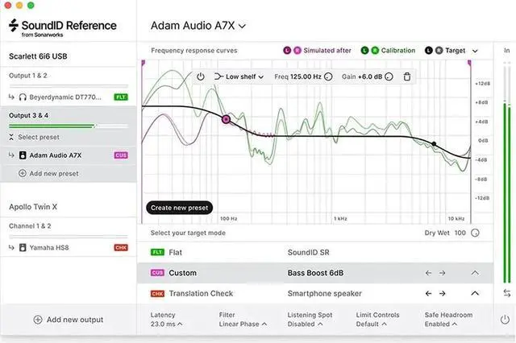Open the Filter Linear Phase menu
516x343 pixels.
click(241, 324)
